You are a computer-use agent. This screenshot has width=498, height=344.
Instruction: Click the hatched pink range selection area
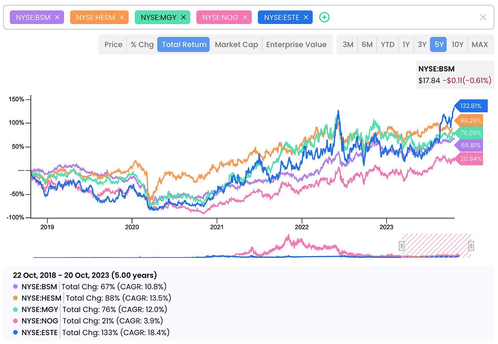(x=436, y=246)
